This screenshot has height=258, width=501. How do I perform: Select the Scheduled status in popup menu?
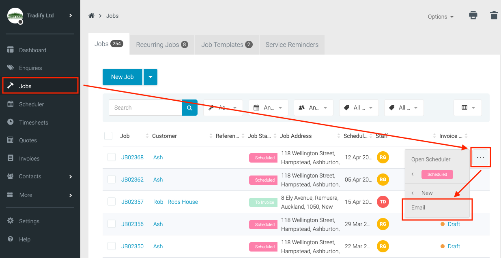437,174
